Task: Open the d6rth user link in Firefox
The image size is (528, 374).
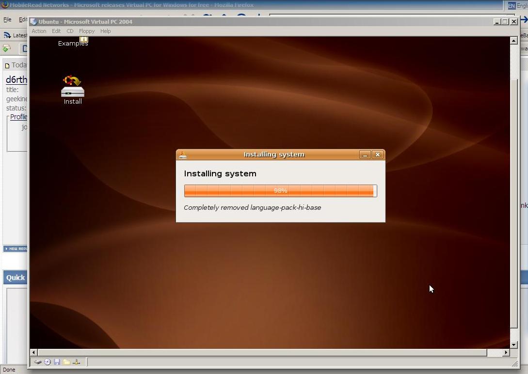Action: pos(16,80)
